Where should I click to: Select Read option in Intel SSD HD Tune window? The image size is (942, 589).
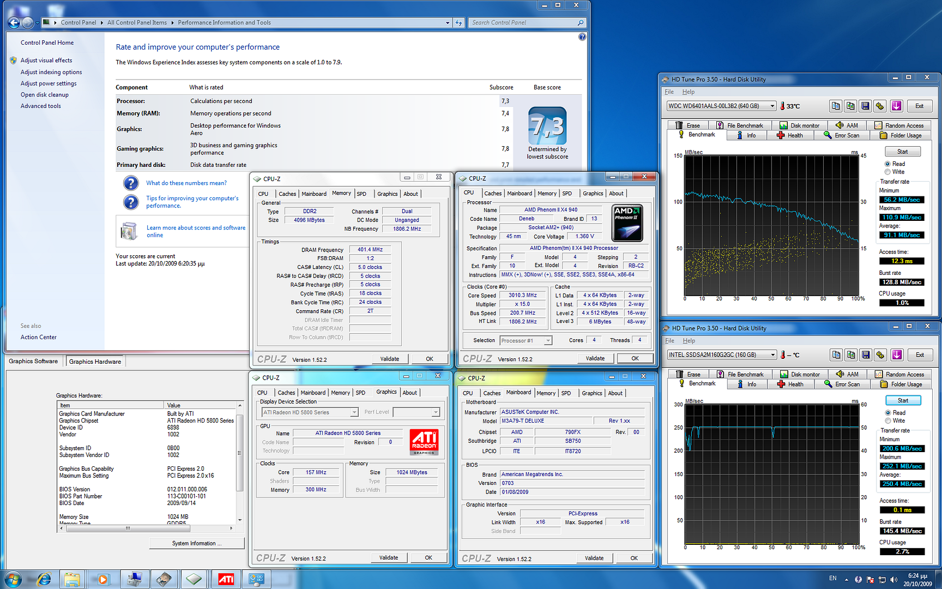[x=888, y=413]
